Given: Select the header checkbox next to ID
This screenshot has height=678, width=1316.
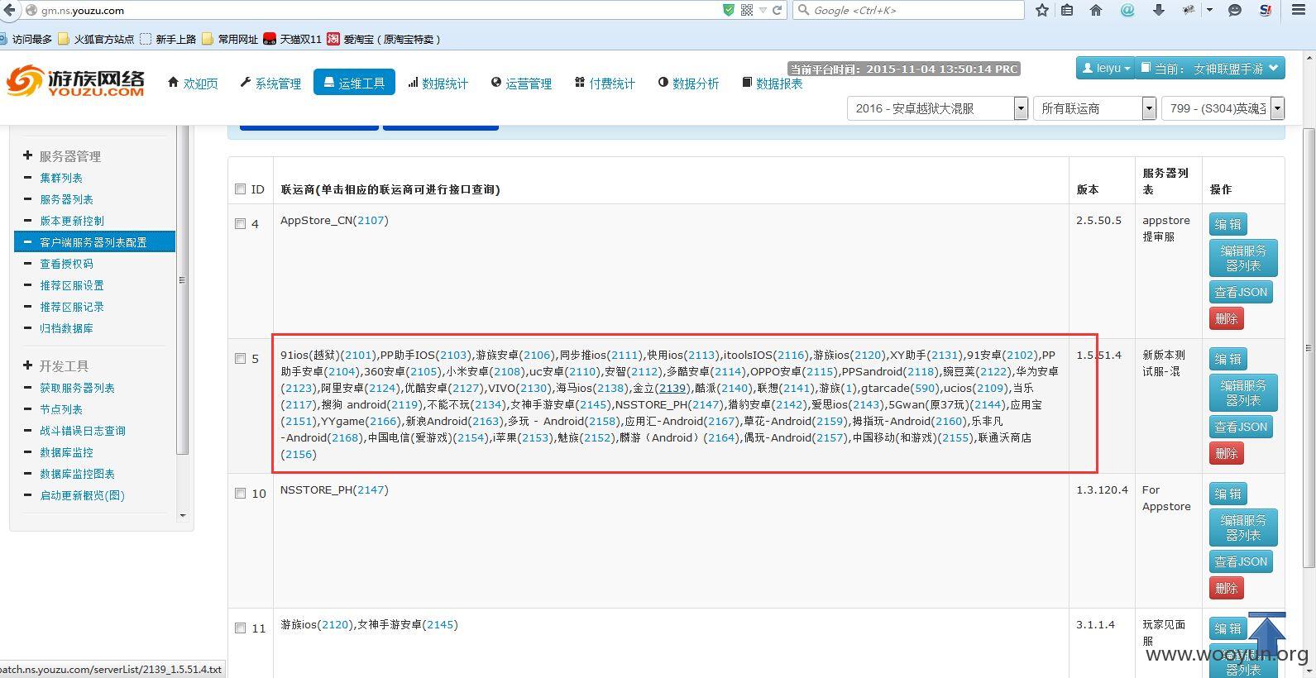Looking at the screenshot, I should (x=241, y=189).
